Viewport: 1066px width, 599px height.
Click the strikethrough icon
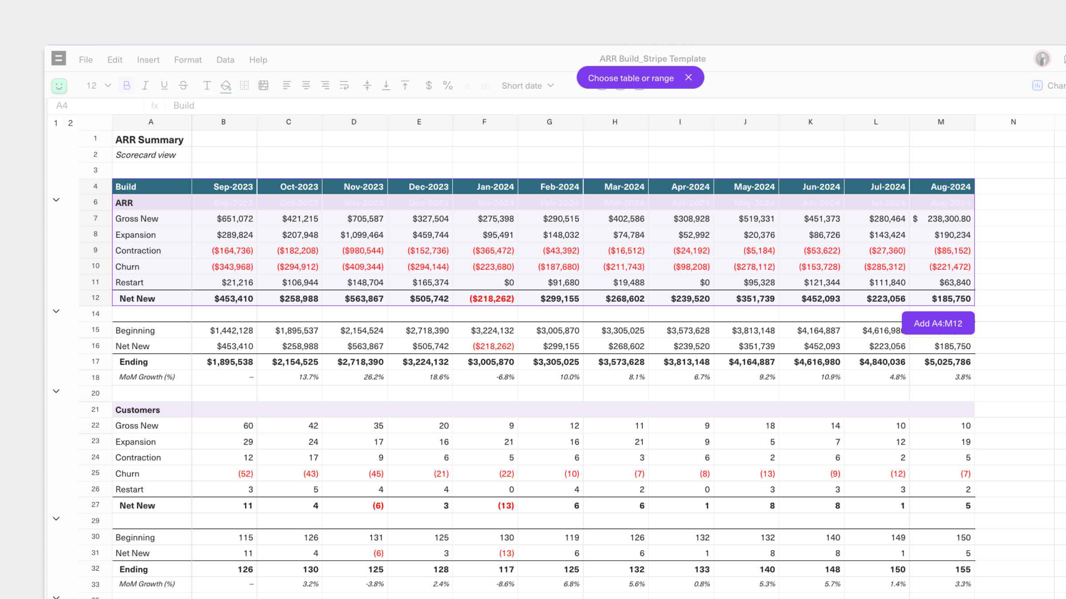click(x=183, y=85)
